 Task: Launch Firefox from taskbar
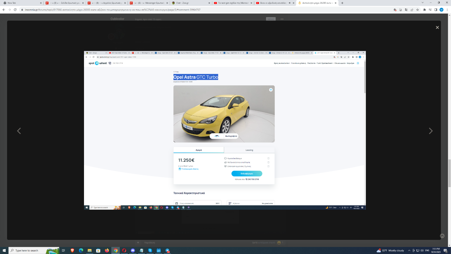107,250
